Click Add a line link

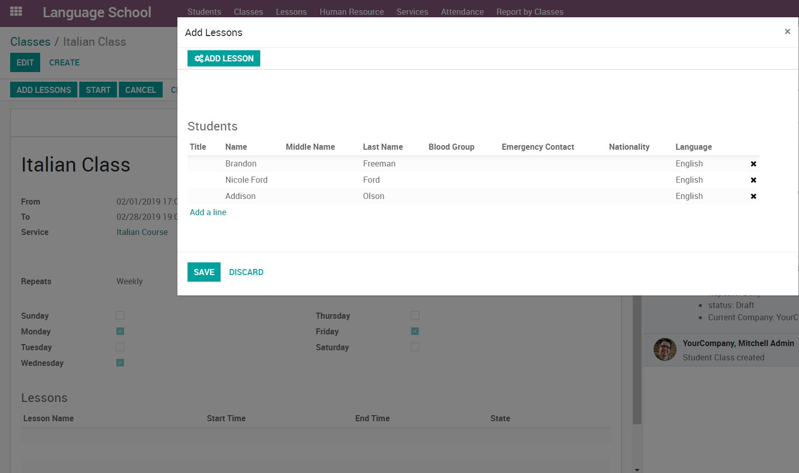click(208, 212)
